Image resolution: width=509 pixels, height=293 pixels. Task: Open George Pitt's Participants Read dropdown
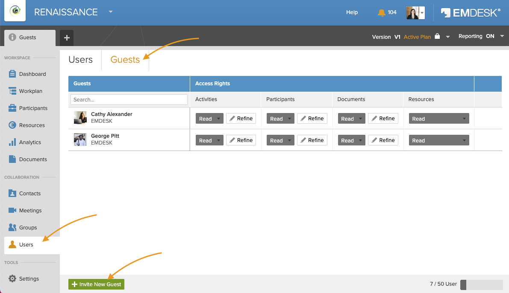click(x=280, y=140)
